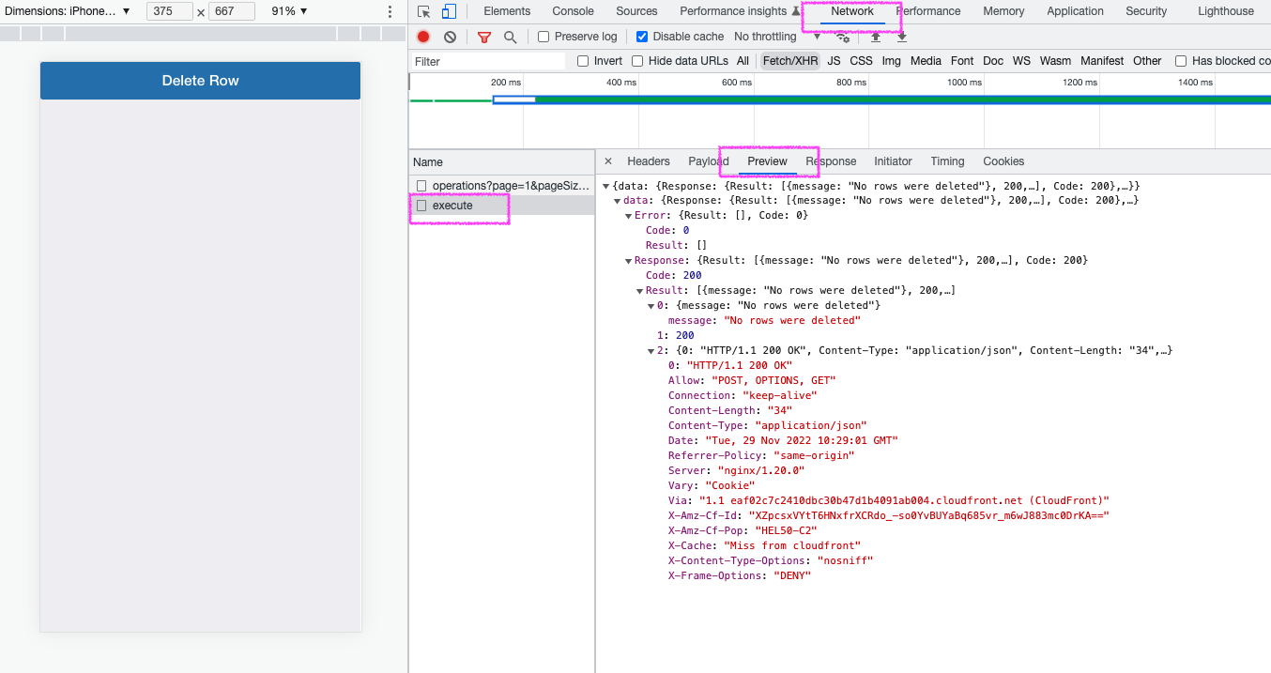Toggle the device toolbar icon
Image resolution: width=1271 pixels, height=673 pixels.
click(449, 11)
